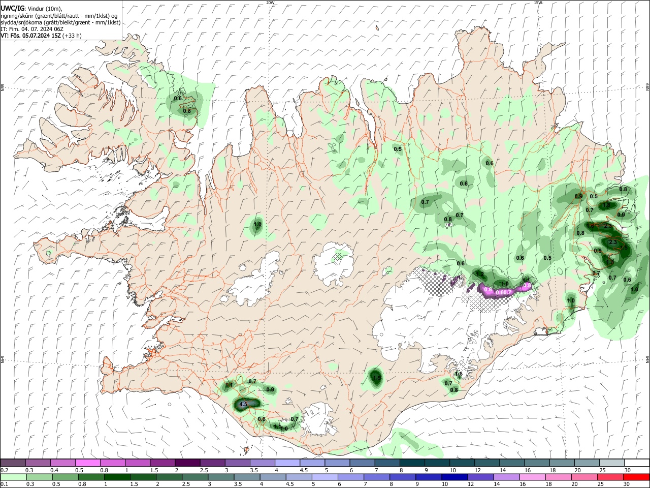The height and width of the screenshot is (488, 650).
Task: Pick the darkest purple swatch at 2 on the snow scale
Action: (x=187, y=463)
